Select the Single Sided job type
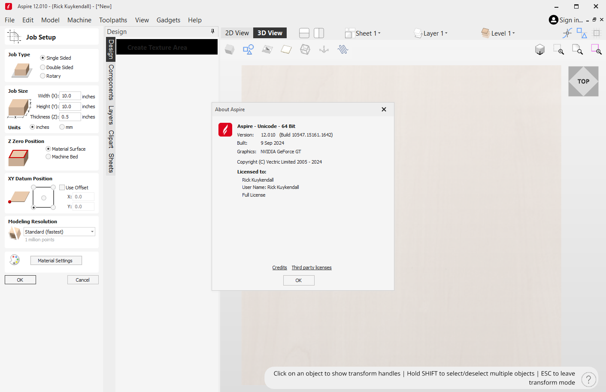 (42, 58)
